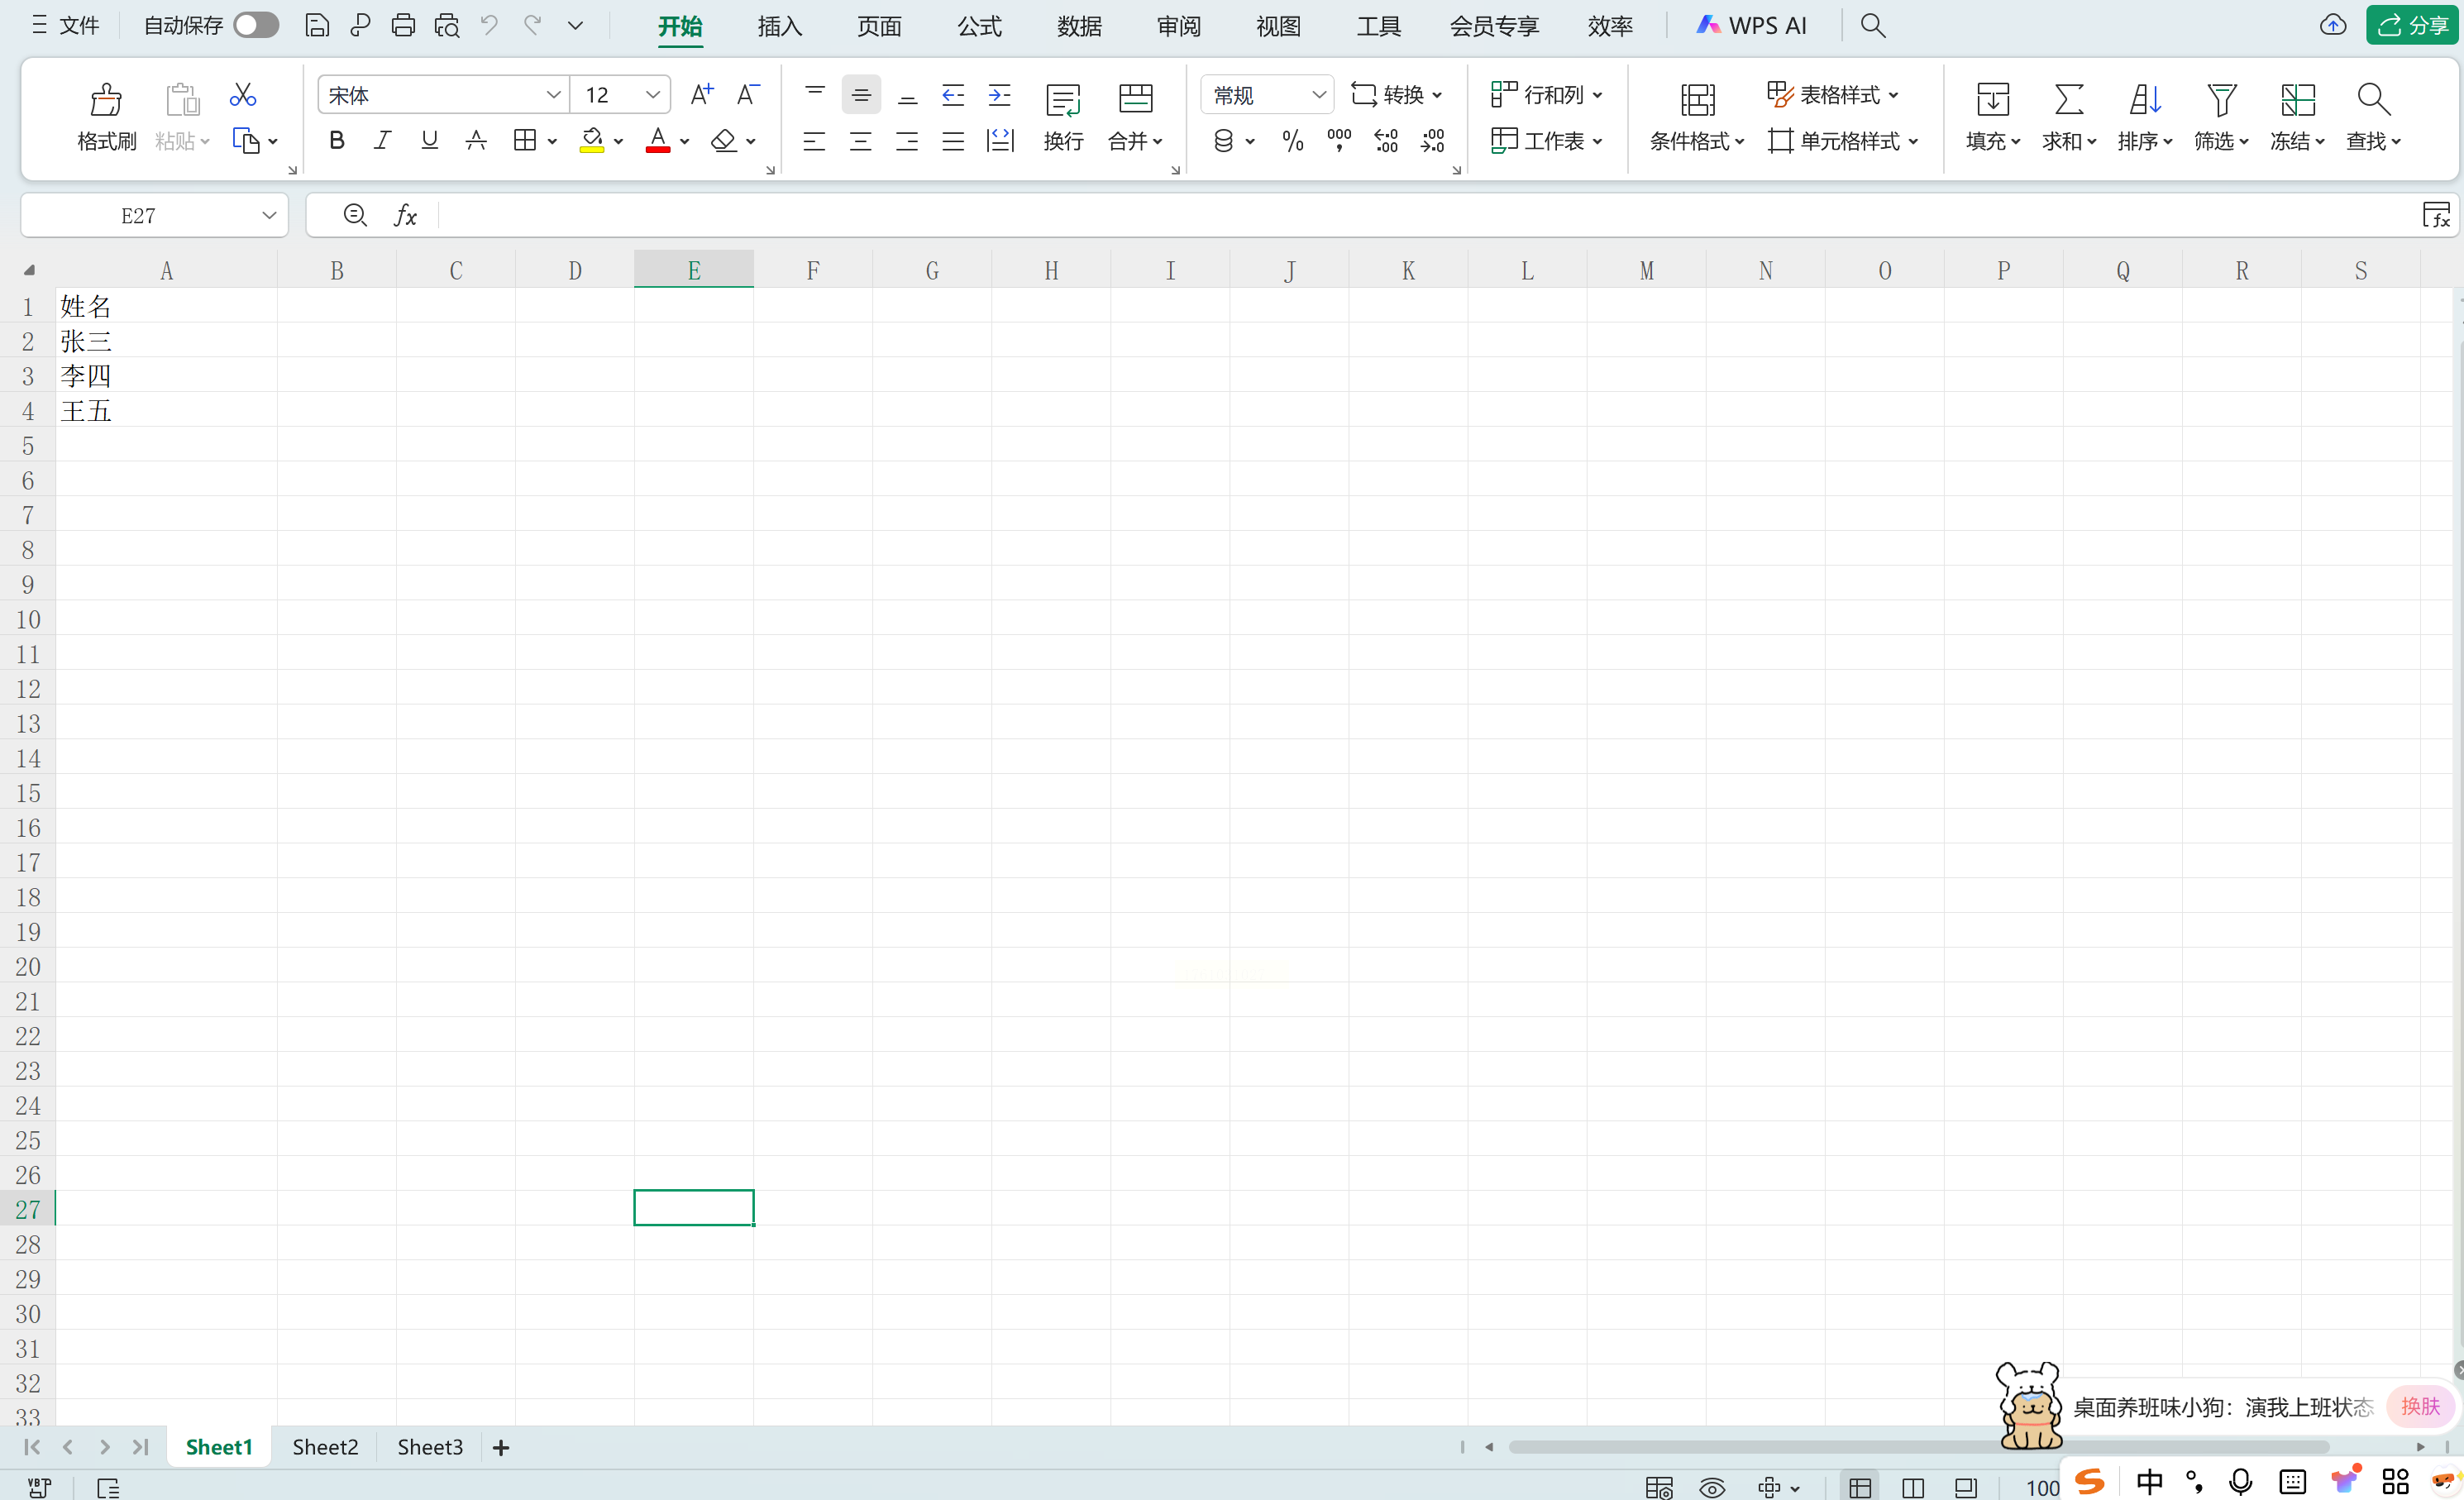Open the number format dropdown (常规)

(x=1318, y=95)
